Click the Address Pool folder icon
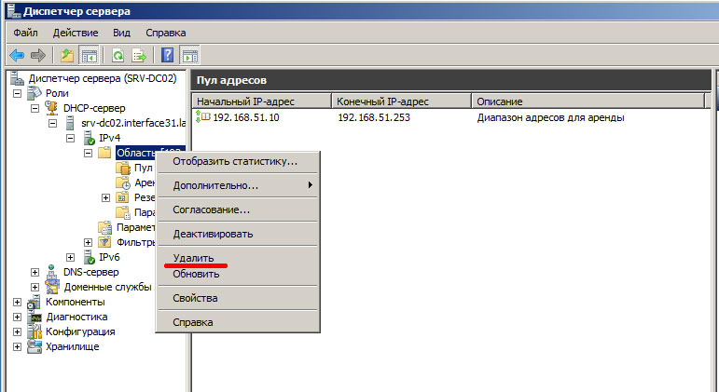The height and width of the screenshot is (392, 719). tap(123, 168)
